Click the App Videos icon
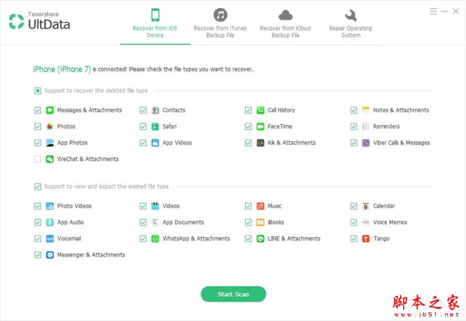The image size is (466, 321). [x=155, y=143]
